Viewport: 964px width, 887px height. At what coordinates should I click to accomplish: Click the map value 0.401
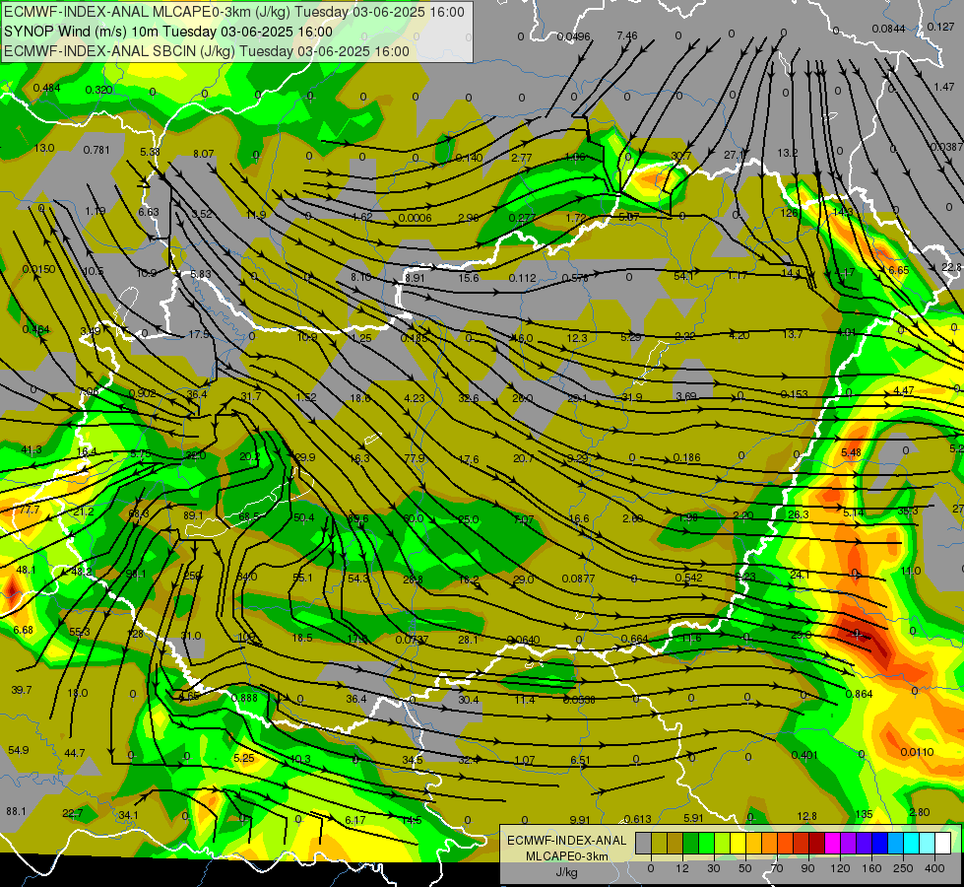point(803,755)
